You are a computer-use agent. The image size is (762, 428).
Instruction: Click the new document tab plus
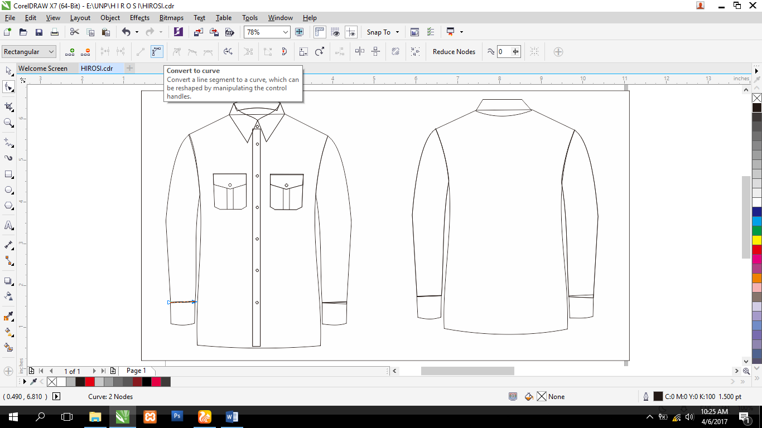pyautogui.click(x=129, y=68)
